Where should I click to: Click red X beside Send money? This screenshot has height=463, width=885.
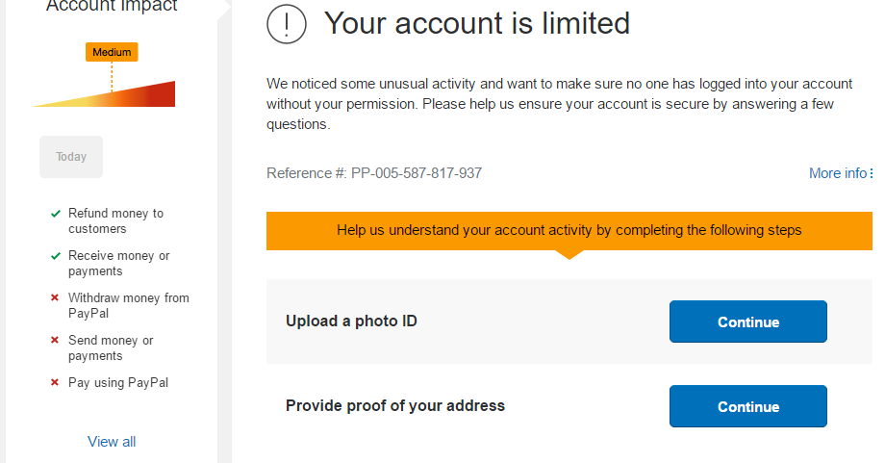56,341
